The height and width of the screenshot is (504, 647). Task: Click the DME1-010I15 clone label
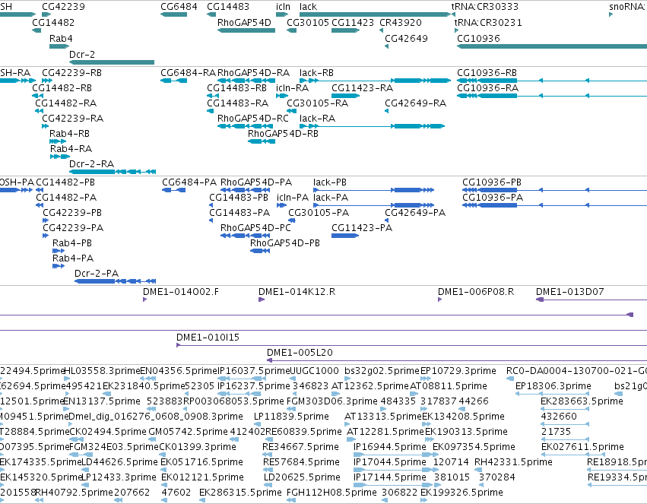(208, 337)
